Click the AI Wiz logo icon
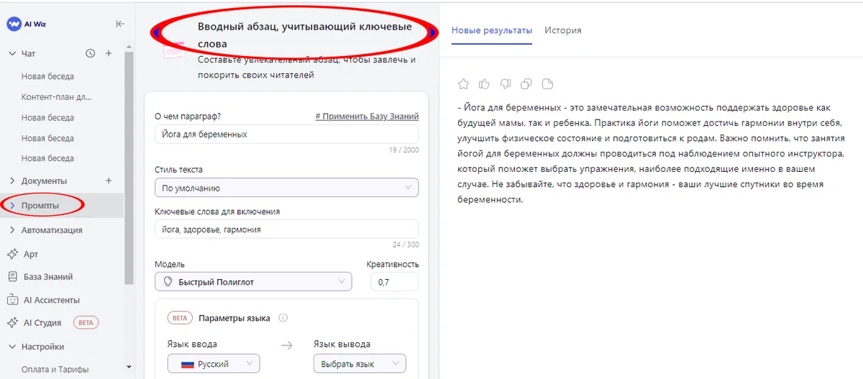863x379 pixels. 14,24
